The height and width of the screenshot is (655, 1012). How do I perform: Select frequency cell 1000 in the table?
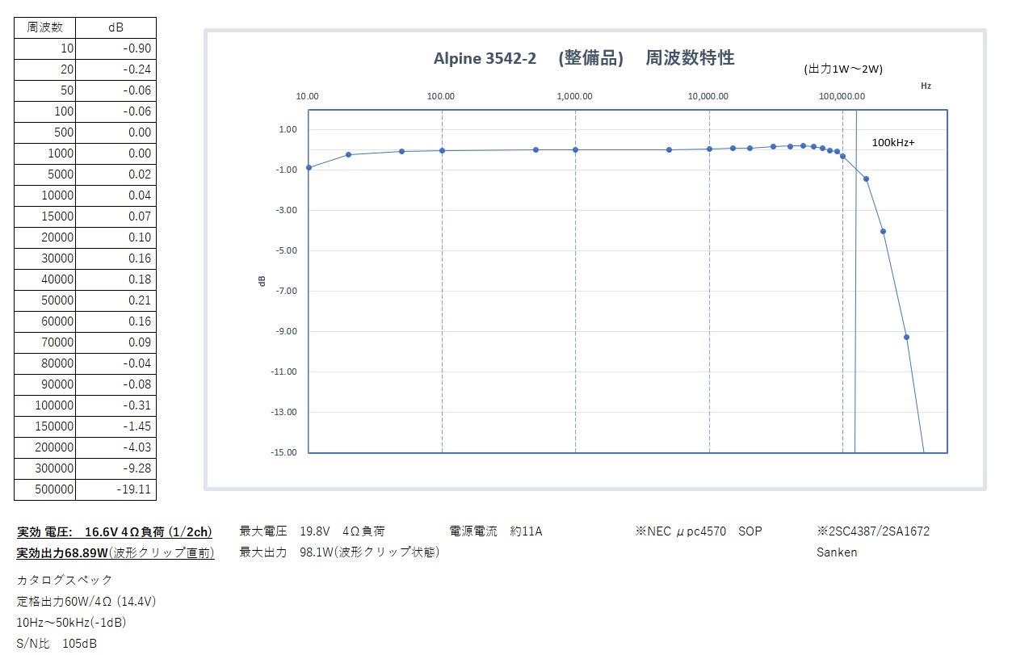pos(45,153)
